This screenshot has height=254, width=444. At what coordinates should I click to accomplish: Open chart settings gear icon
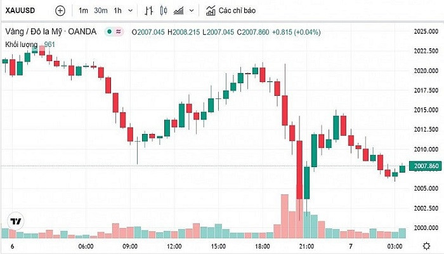tap(426, 246)
